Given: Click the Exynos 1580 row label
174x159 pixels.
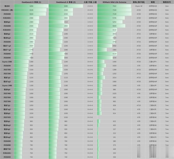Looking at the screenshot, I should tap(7, 62).
